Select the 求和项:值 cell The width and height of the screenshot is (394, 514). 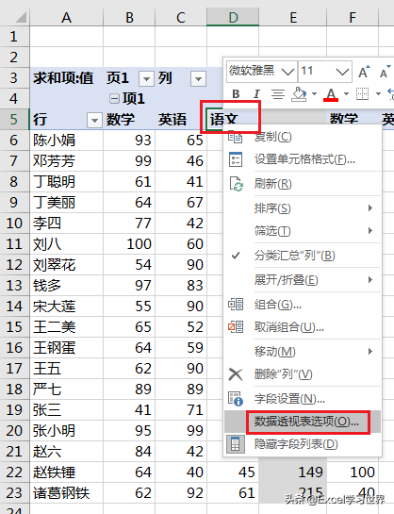click(x=67, y=78)
